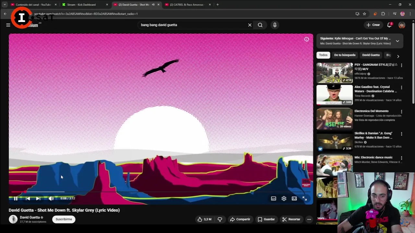Click the Suscribirme button

[x=64, y=219]
